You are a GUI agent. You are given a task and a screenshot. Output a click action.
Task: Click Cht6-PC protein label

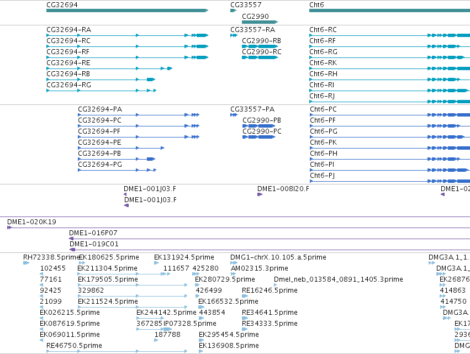pos(324,109)
